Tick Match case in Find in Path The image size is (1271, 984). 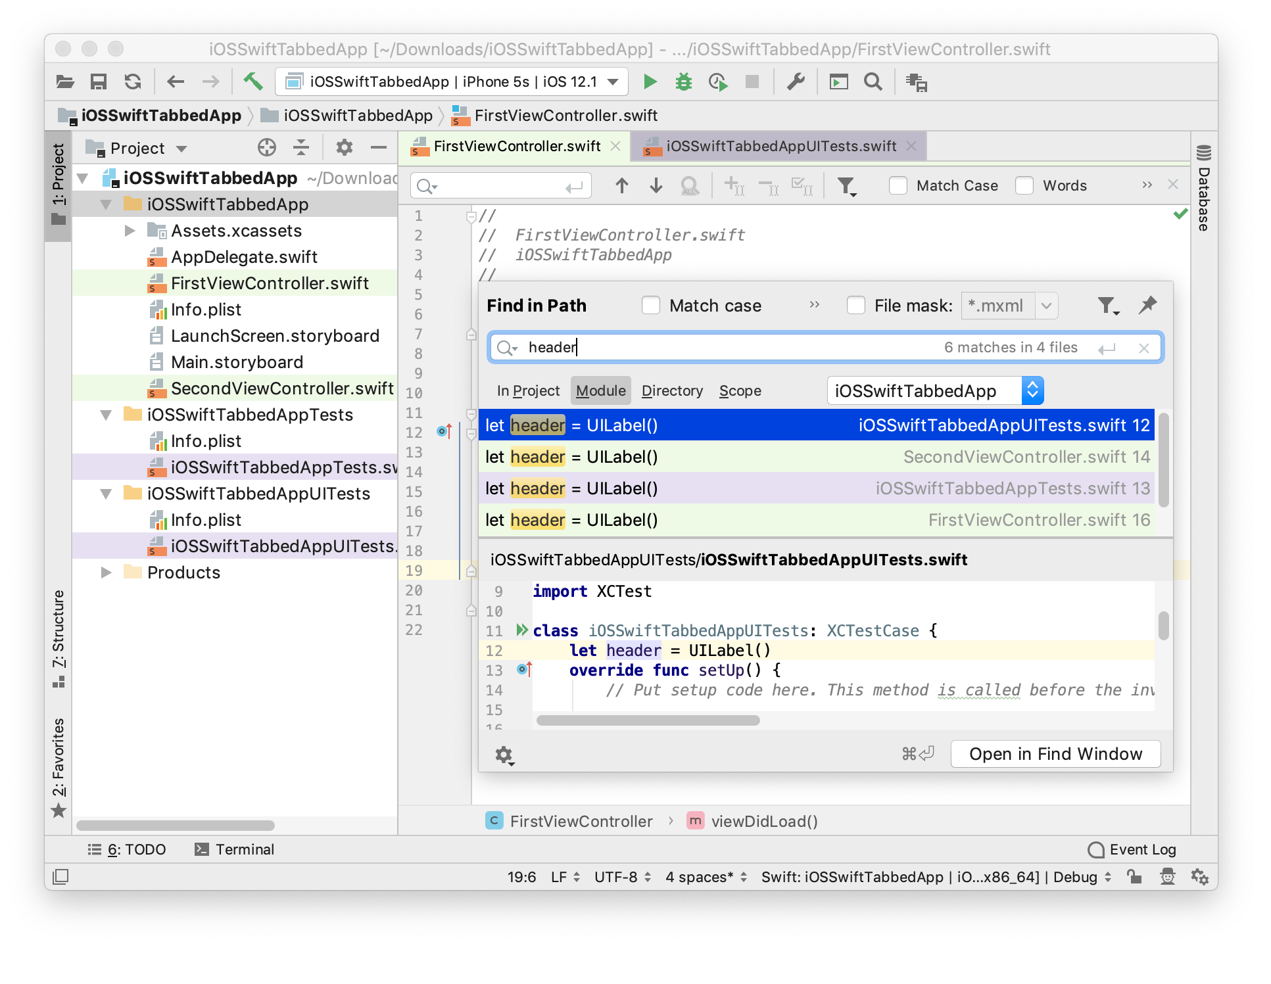[651, 305]
